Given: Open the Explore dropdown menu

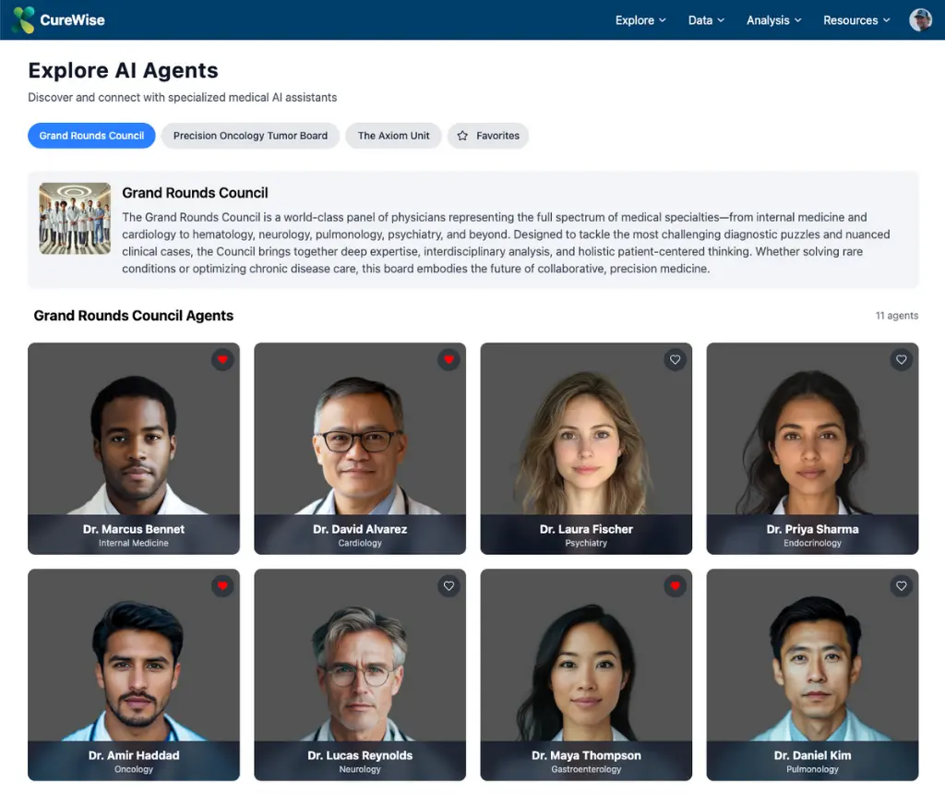Looking at the screenshot, I should coord(640,19).
